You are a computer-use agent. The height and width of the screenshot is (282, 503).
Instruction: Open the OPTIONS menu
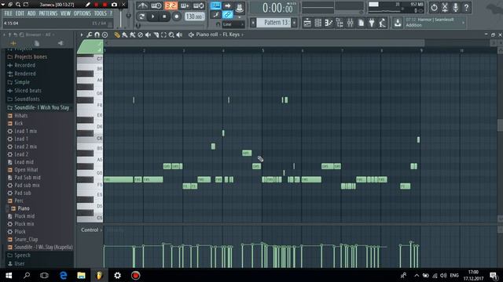click(82, 13)
